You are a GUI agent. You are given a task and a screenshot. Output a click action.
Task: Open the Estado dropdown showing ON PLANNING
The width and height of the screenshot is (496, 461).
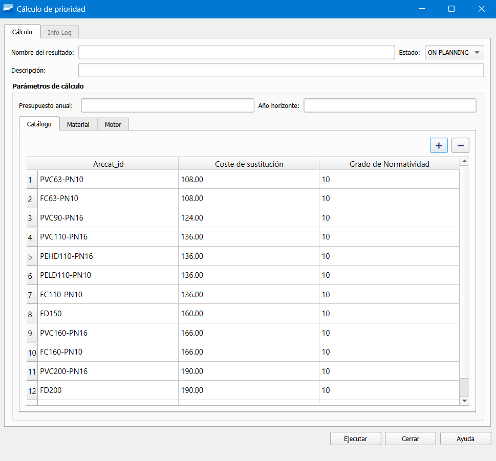[454, 52]
